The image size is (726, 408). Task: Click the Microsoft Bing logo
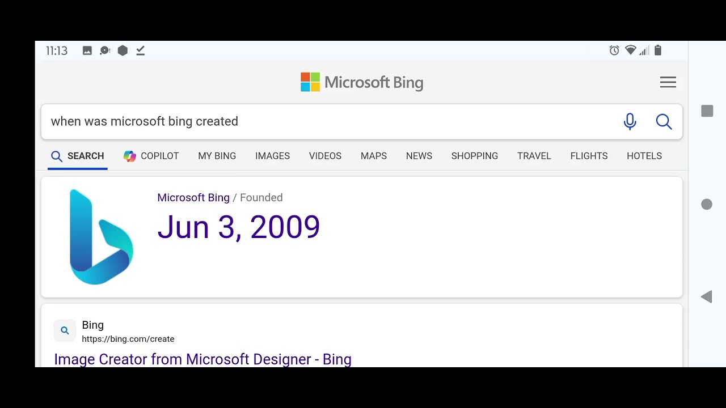362,82
